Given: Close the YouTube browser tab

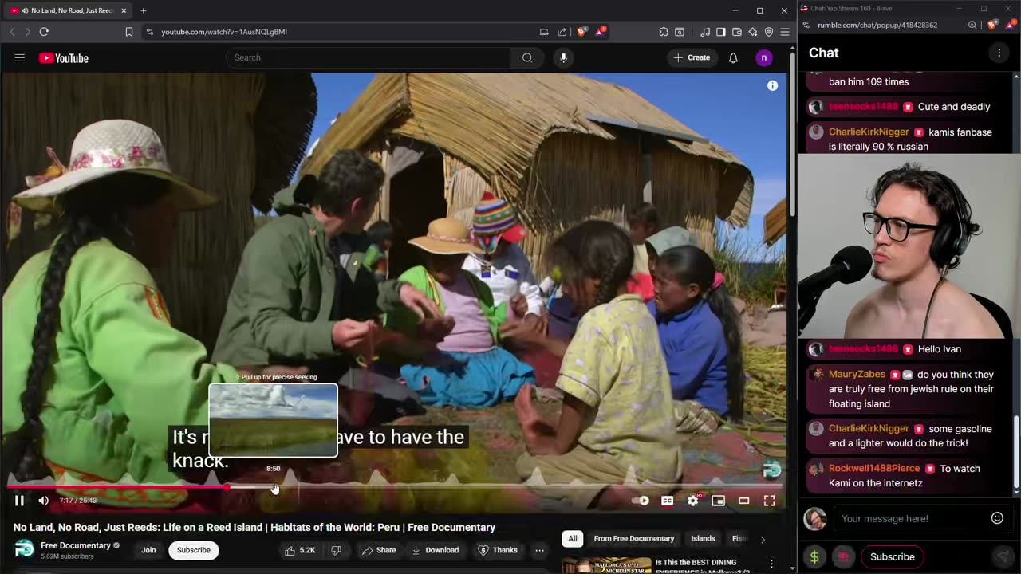Looking at the screenshot, I should pos(124,10).
